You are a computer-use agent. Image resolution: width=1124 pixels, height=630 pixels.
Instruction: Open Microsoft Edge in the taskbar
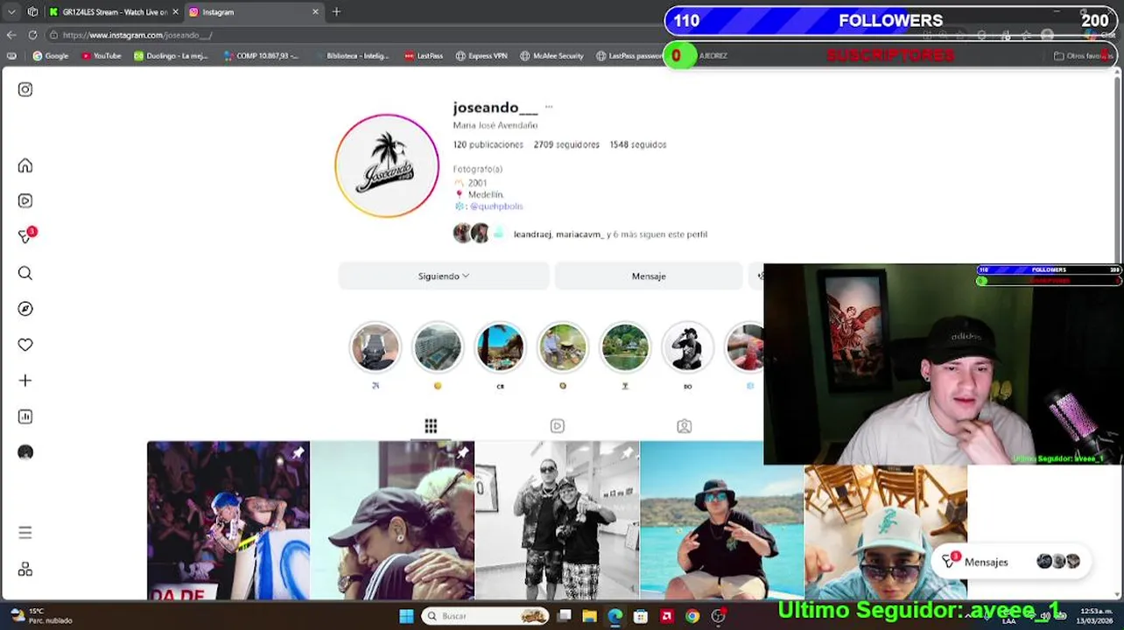coord(615,616)
